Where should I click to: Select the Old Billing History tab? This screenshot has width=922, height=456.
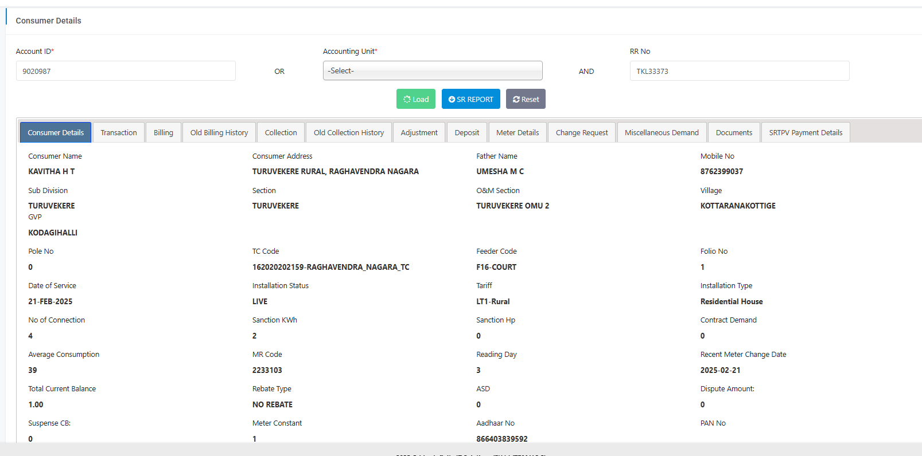click(219, 132)
